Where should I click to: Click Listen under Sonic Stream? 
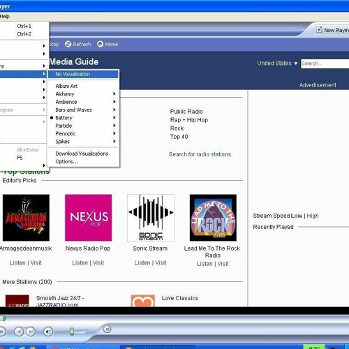[142, 262]
